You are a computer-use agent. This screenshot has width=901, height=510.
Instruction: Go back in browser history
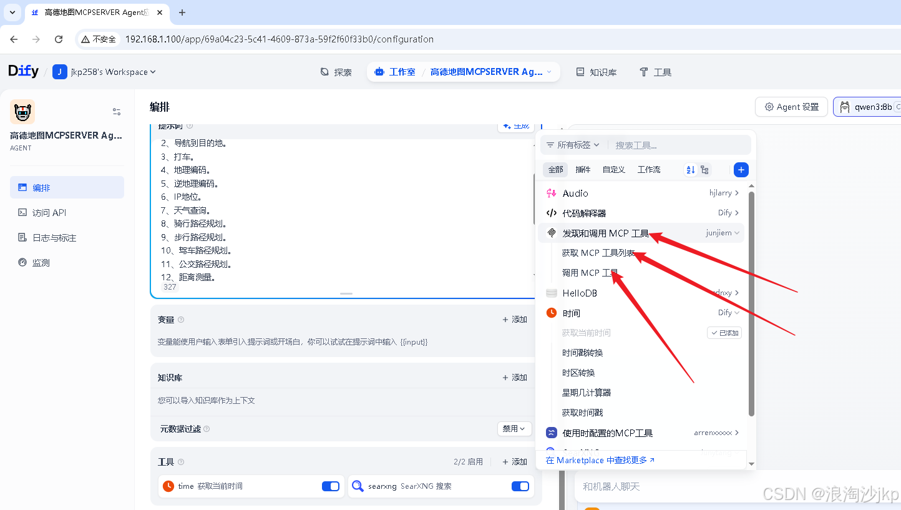click(14, 39)
